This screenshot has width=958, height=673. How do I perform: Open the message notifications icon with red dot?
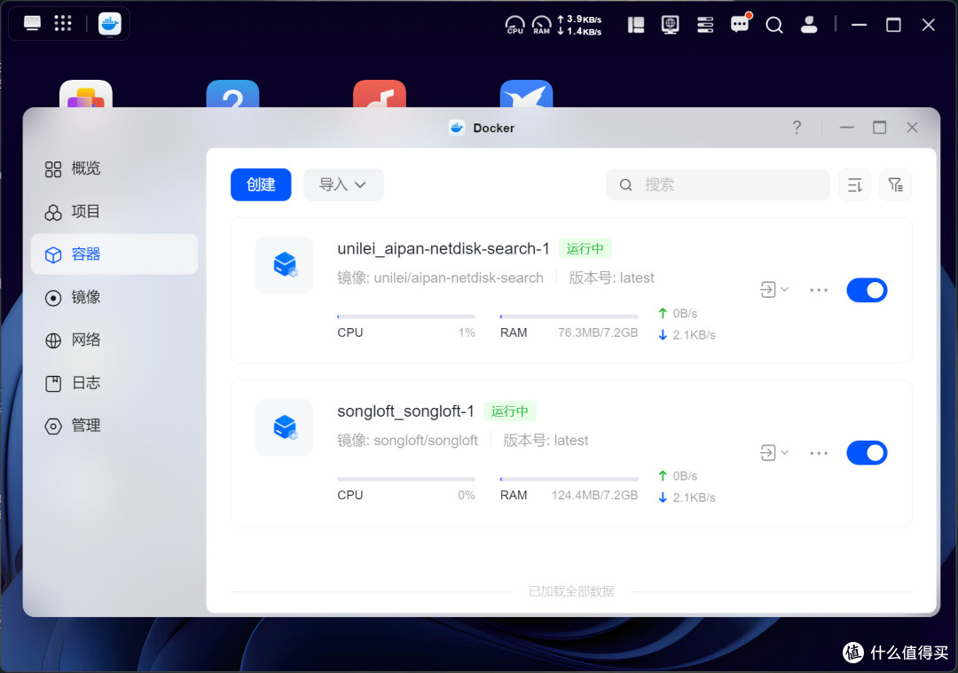point(740,24)
